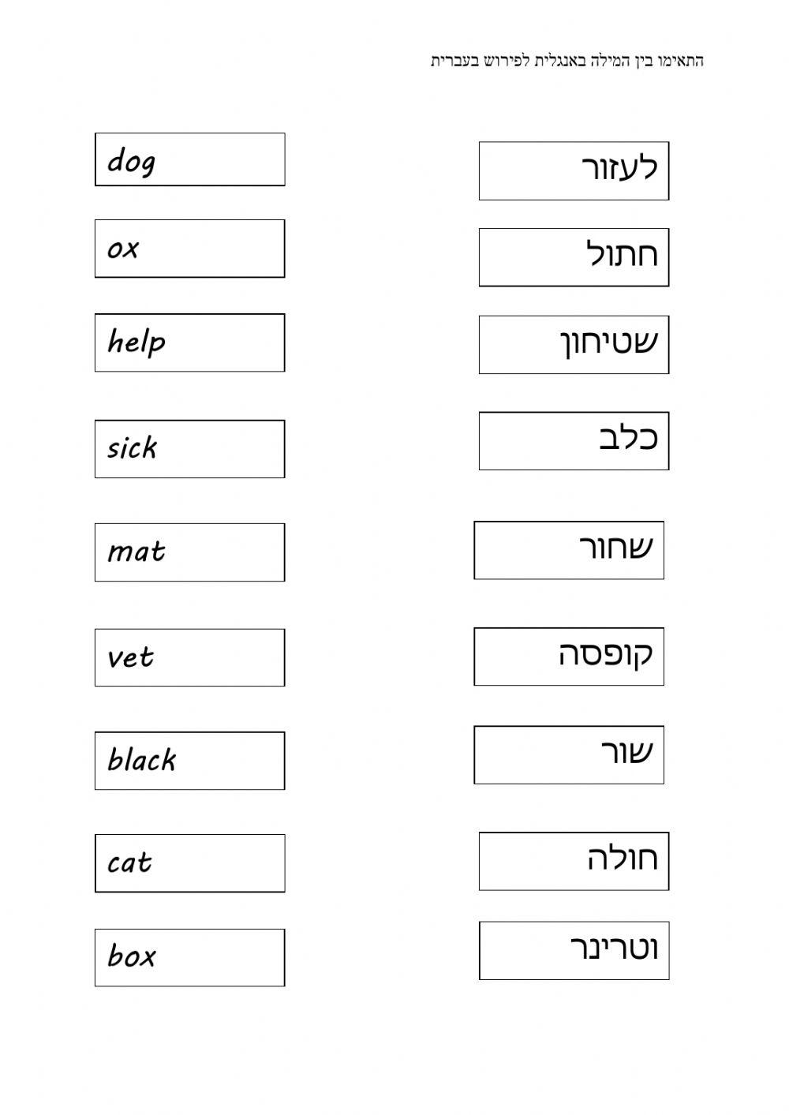Click the Hebrew box reading קופסה
The width and height of the screenshot is (789, 1115).
(569, 657)
